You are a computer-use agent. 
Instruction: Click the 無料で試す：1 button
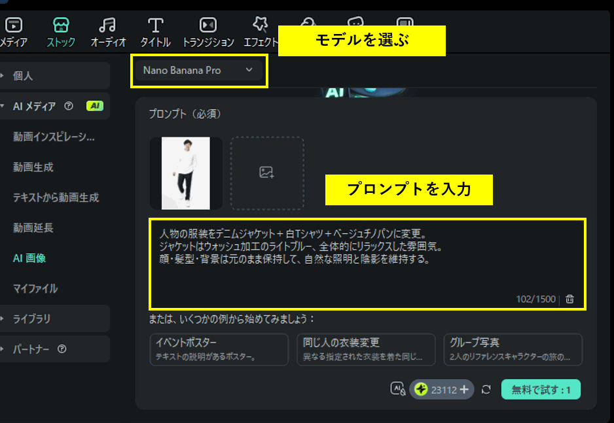541,390
